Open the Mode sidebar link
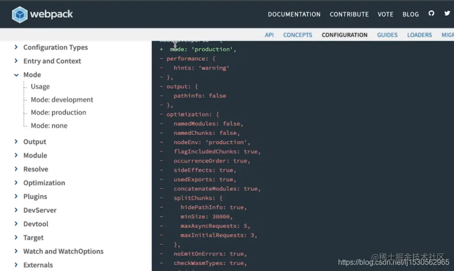454x271 pixels. tap(32, 74)
